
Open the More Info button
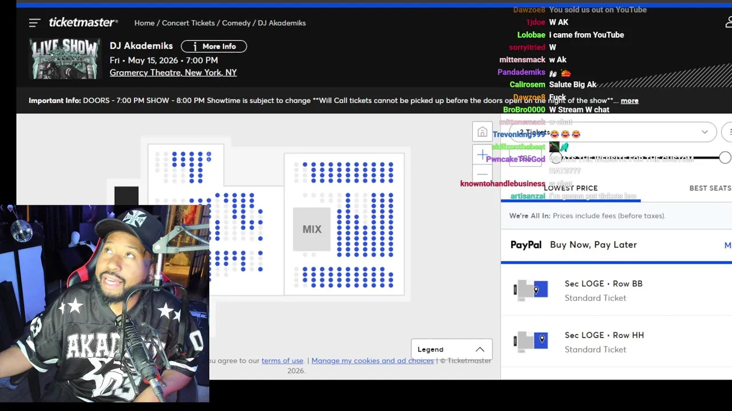coord(214,46)
